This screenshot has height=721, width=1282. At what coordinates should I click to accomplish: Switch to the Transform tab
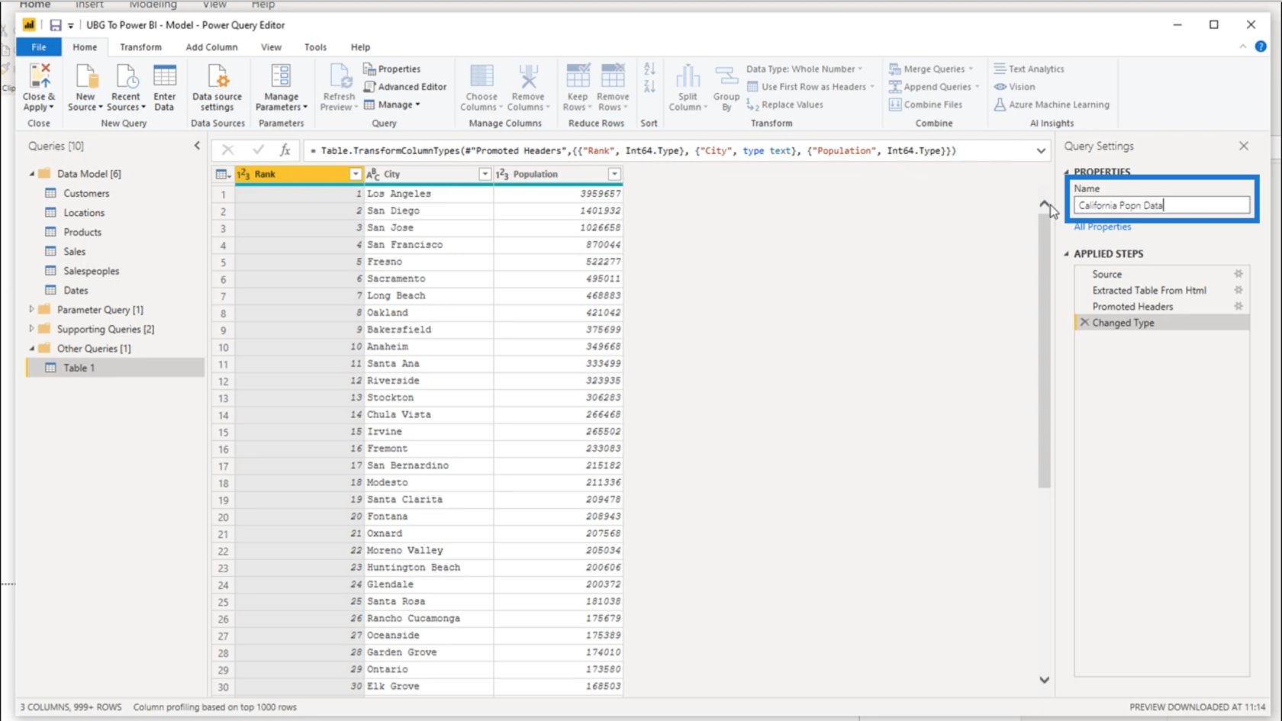[140, 47]
